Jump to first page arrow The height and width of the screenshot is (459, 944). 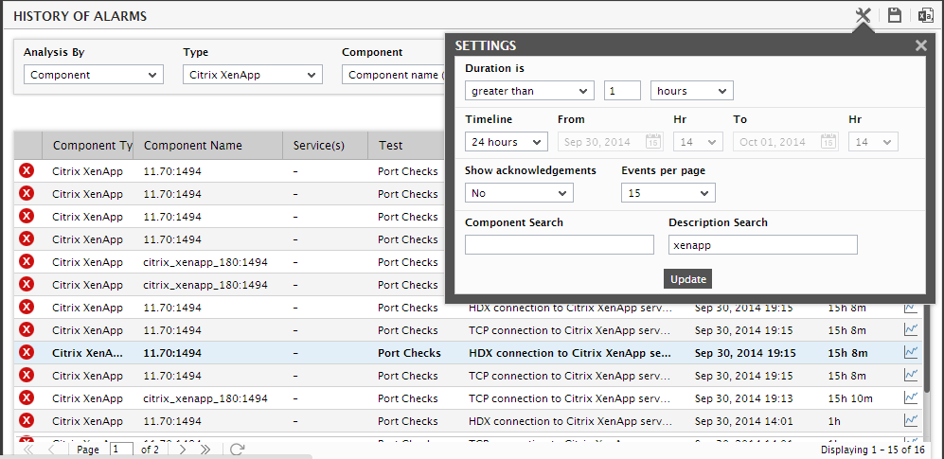click(29, 450)
